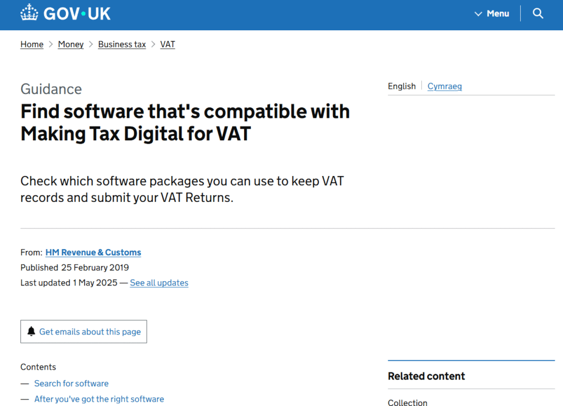This screenshot has height=406, width=563.
Task: Jump to the Search for software section
Action: point(71,383)
